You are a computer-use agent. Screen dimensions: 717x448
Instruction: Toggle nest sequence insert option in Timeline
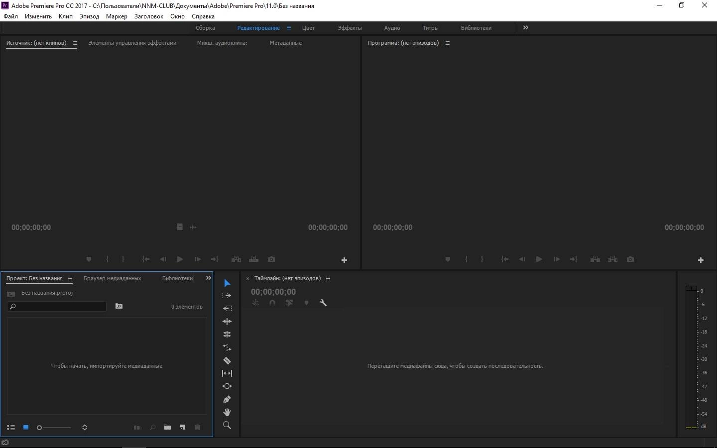(x=255, y=303)
